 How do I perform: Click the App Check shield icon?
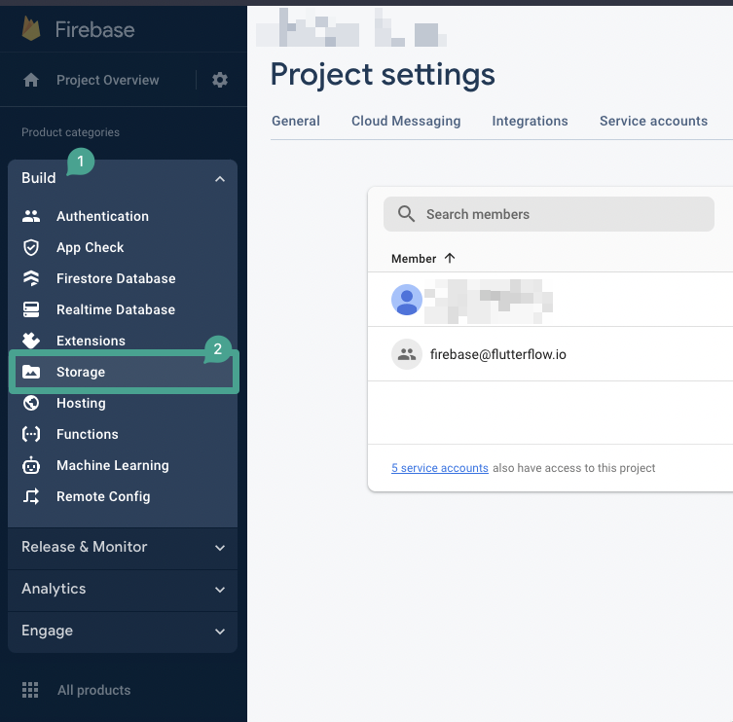click(x=31, y=247)
